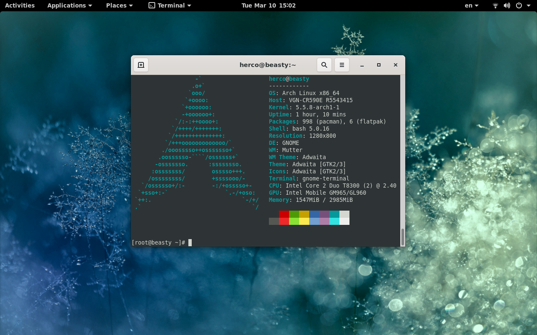
Task: Click 'GNOME' desktop environment text
Action: 291,143
